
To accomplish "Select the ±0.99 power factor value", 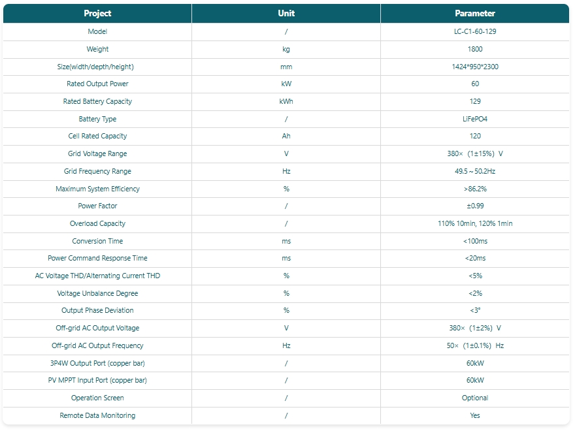I will (x=475, y=206).
